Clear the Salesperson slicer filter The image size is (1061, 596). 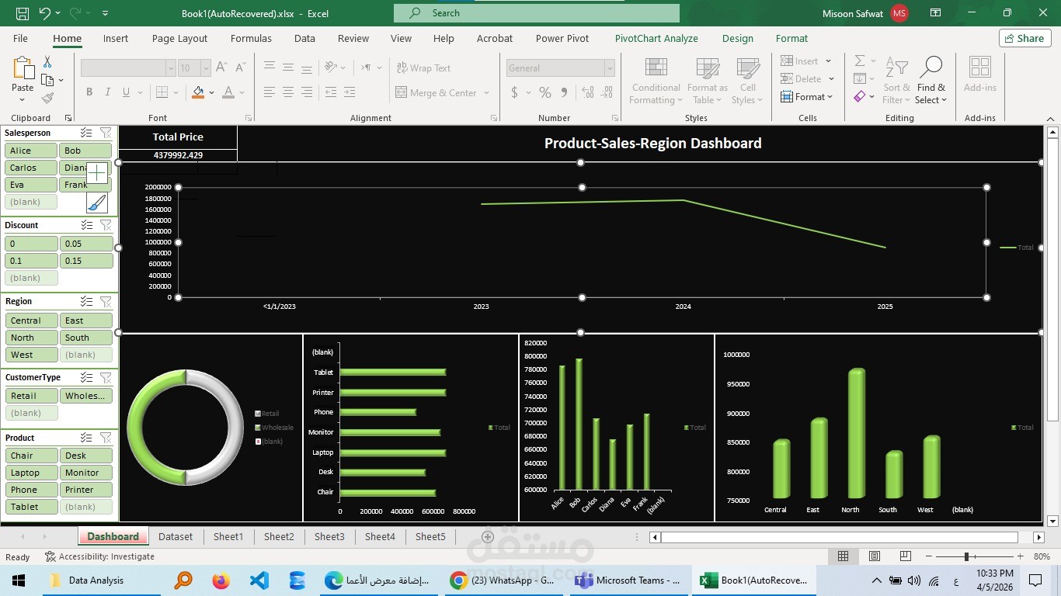click(106, 133)
